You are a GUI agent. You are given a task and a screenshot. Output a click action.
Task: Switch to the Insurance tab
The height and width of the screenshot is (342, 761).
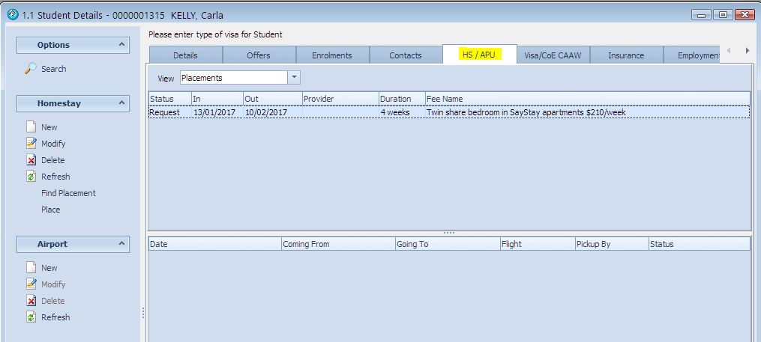[626, 55]
